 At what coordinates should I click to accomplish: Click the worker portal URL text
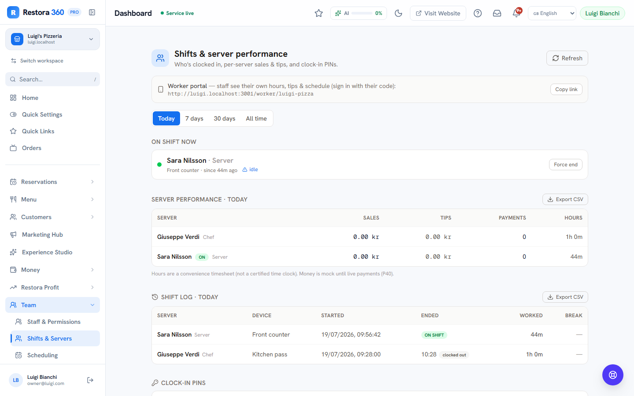coord(240,94)
